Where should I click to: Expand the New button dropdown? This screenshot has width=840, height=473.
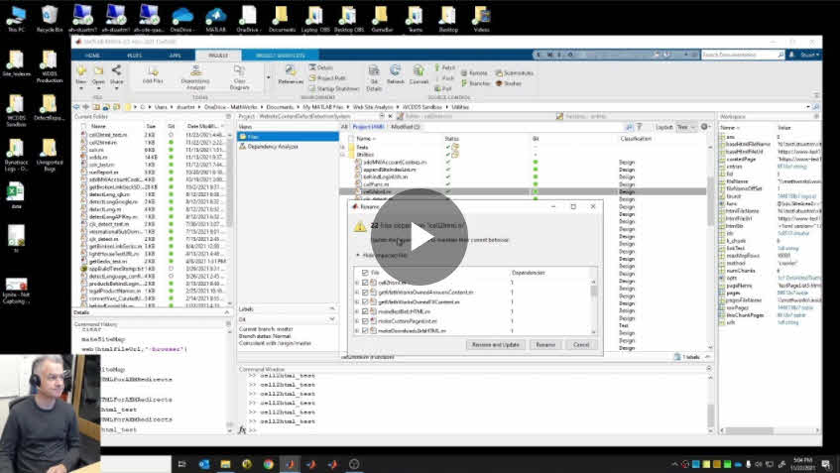click(81, 88)
